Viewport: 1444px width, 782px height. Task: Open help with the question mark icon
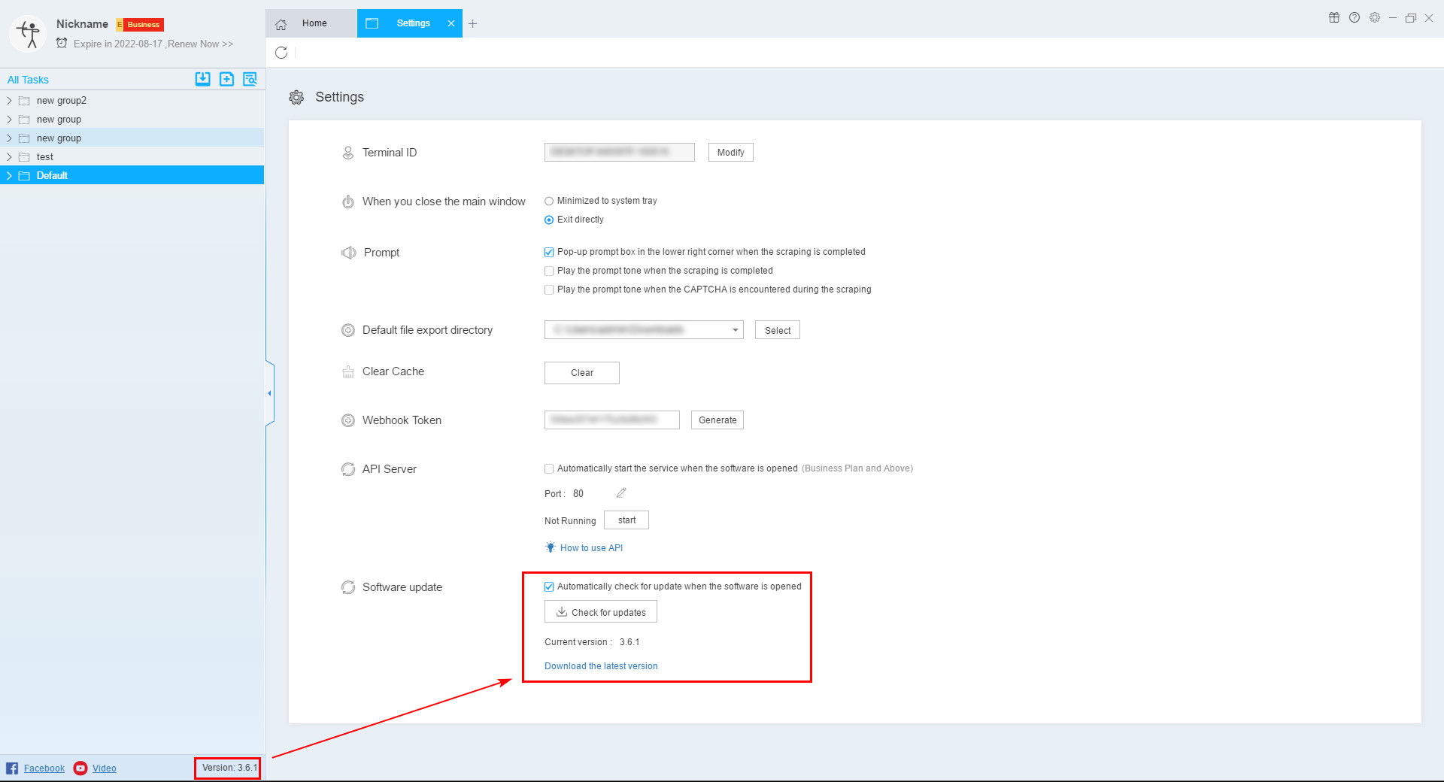pyautogui.click(x=1355, y=17)
